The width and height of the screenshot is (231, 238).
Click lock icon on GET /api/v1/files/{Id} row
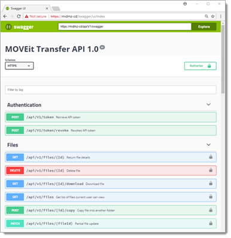(211, 157)
